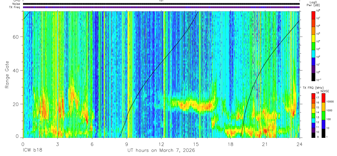Click the purple segment of the Lag0 Pwr bar
The height and width of the screenshot is (156, 337).
tap(313, 69)
